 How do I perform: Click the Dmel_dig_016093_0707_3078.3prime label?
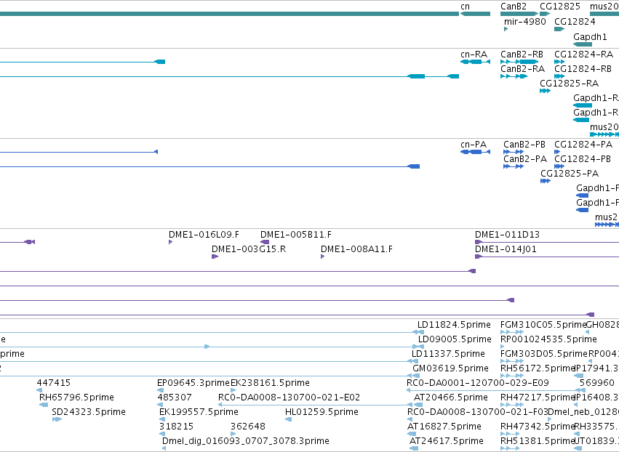pyautogui.click(x=246, y=441)
